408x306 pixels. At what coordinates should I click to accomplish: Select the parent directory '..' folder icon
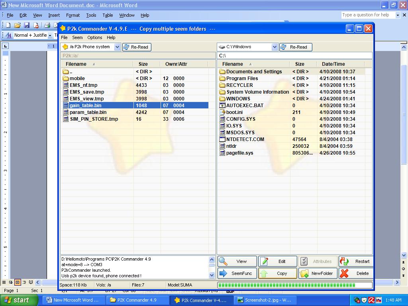click(x=66, y=72)
